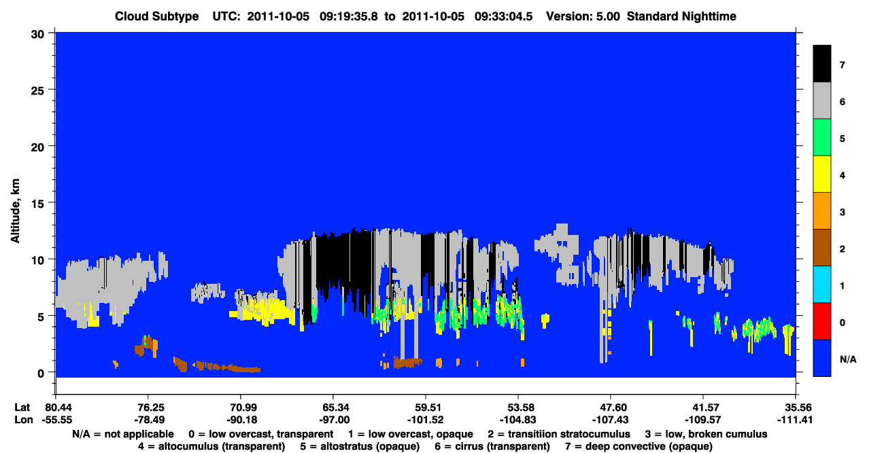The width and height of the screenshot is (884, 453).
Task: Click longitude value -111.41
Action: pos(796,420)
